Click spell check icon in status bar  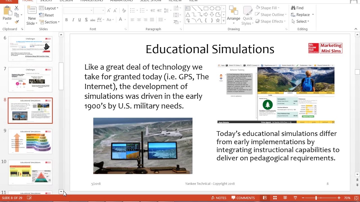pyautogui.click(x=29, y=198)
